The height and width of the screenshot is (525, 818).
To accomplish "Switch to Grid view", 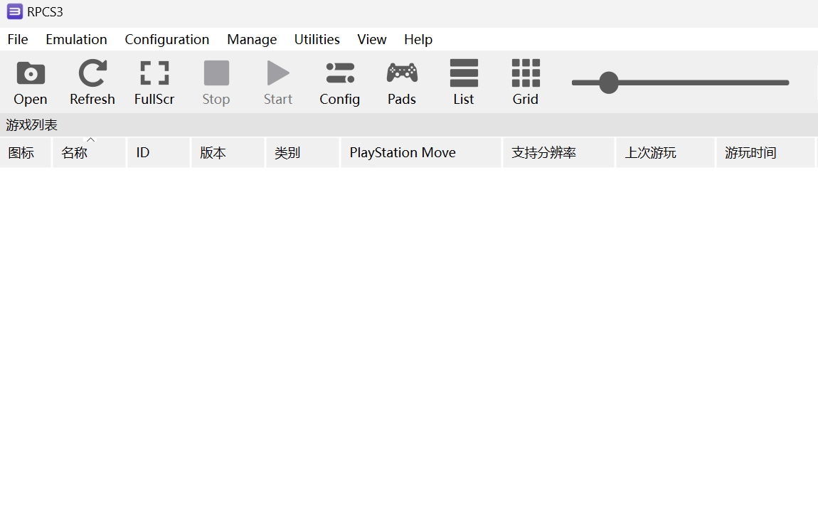I will tap(525, 82).
